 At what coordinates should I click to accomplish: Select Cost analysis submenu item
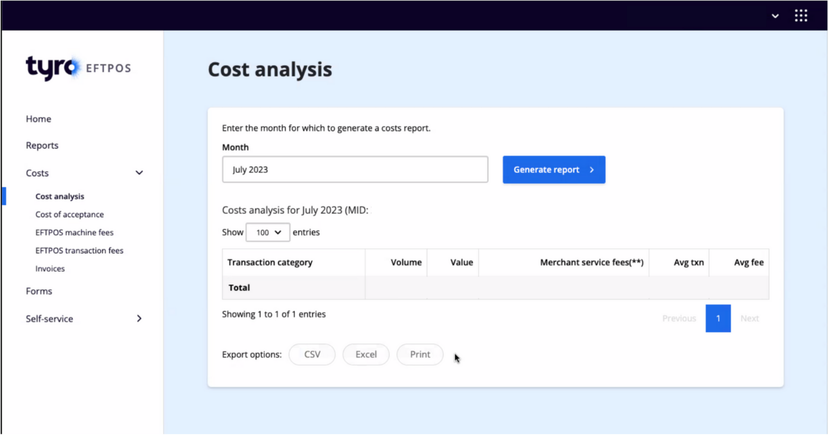[x=60, y=196]
